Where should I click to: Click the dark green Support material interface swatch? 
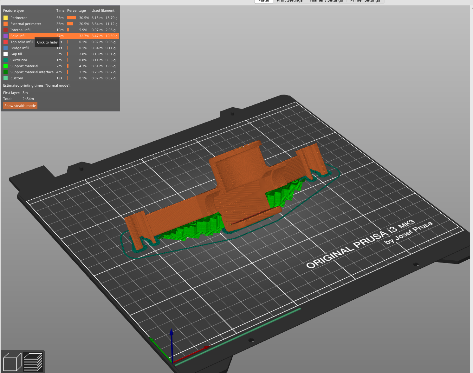5,72
